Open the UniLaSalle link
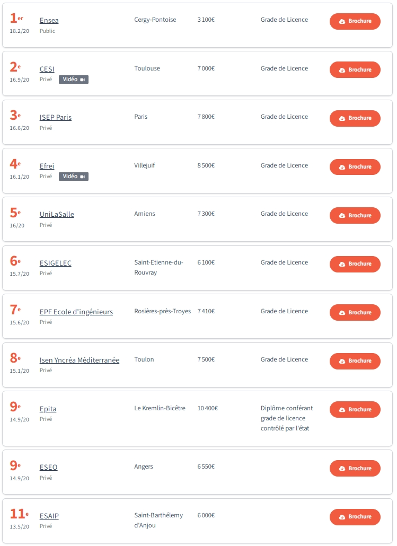 (x=57, y=215)
